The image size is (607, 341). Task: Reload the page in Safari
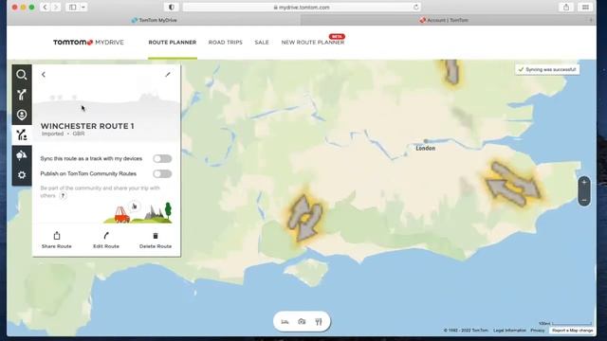416,7
